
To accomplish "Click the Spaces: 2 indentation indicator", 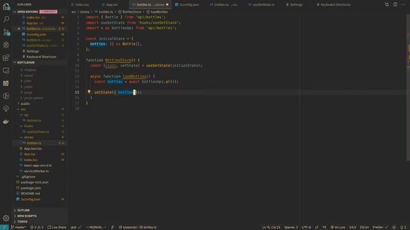I will pyautogui.click(x=291, y=227).
